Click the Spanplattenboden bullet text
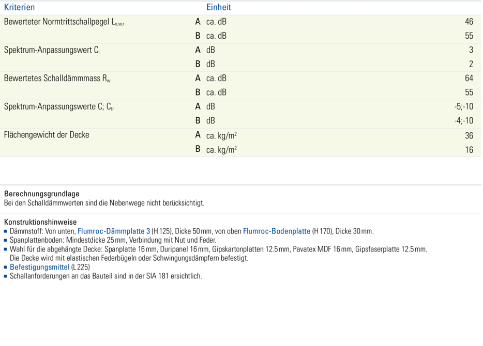Image resolution: width=483 pixels, height=346 pixels. (x=113, y=240)
